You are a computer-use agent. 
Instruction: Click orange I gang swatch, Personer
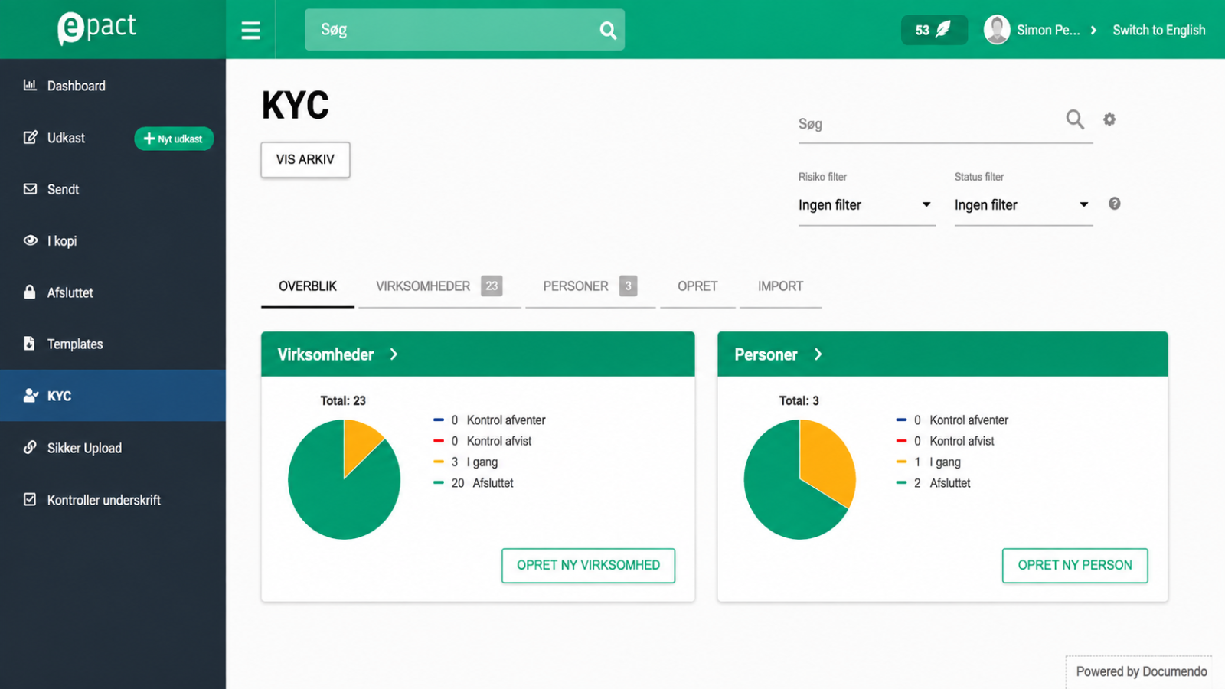[x=901, y=462]
